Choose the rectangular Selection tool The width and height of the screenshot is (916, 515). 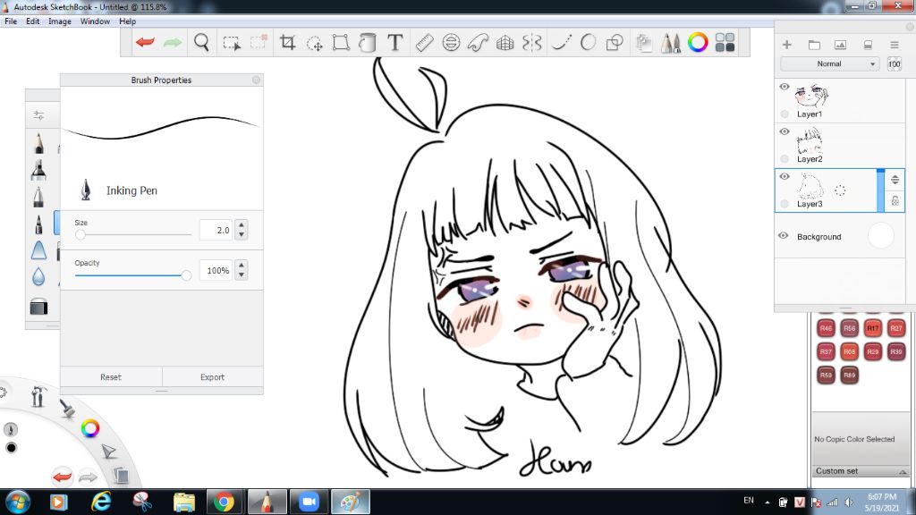[232, 43]
